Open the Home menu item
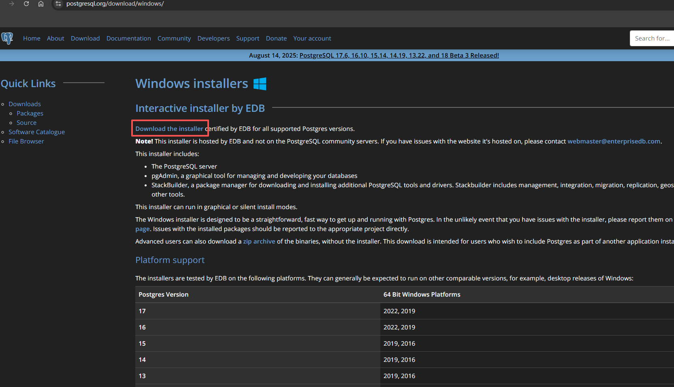 point(32,38)
